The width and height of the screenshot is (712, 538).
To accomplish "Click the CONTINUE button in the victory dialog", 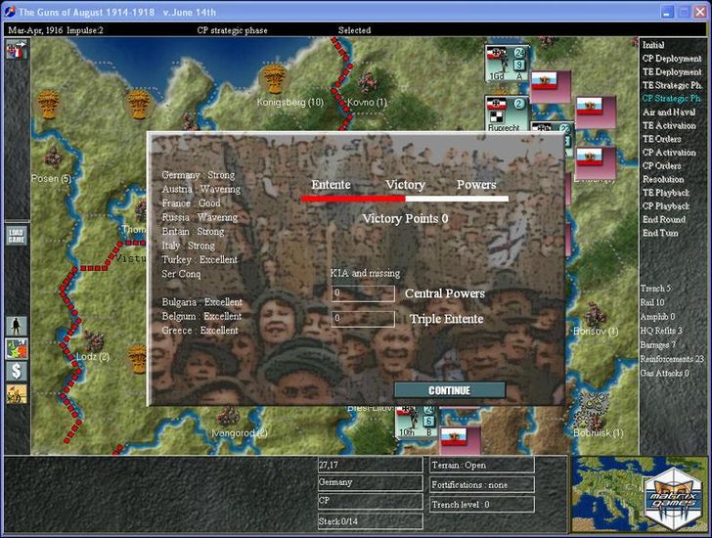I will (450, 390).
